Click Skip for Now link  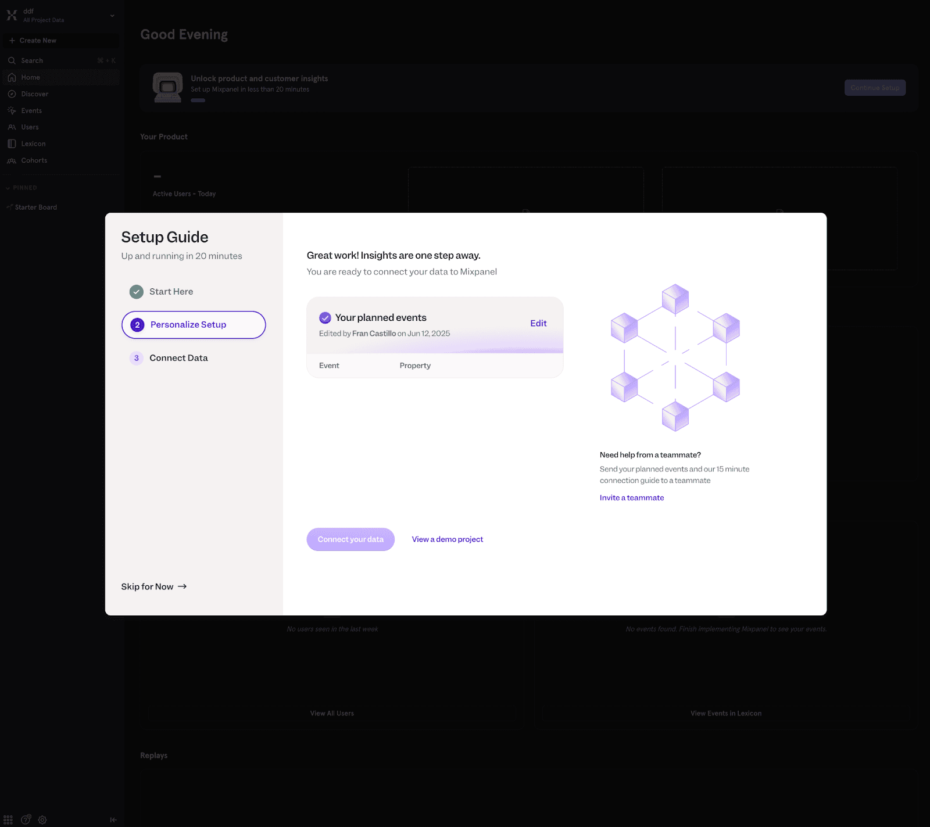[x=153, y=587]
